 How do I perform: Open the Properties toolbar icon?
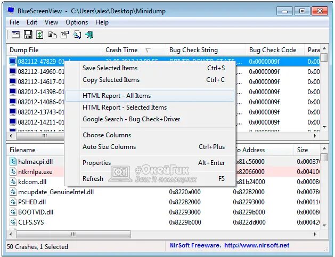[x=65, y=35]
